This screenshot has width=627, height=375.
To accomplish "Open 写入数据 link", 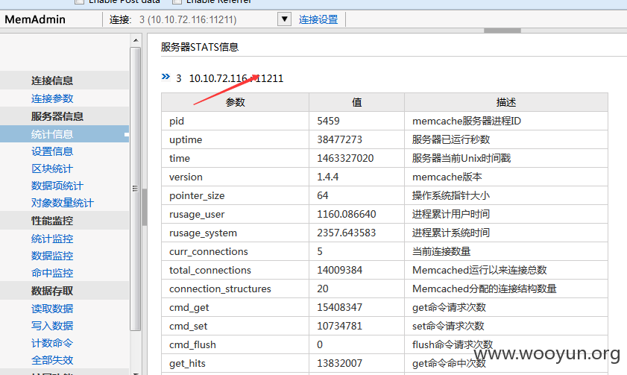I will click(x=52, y=326).
